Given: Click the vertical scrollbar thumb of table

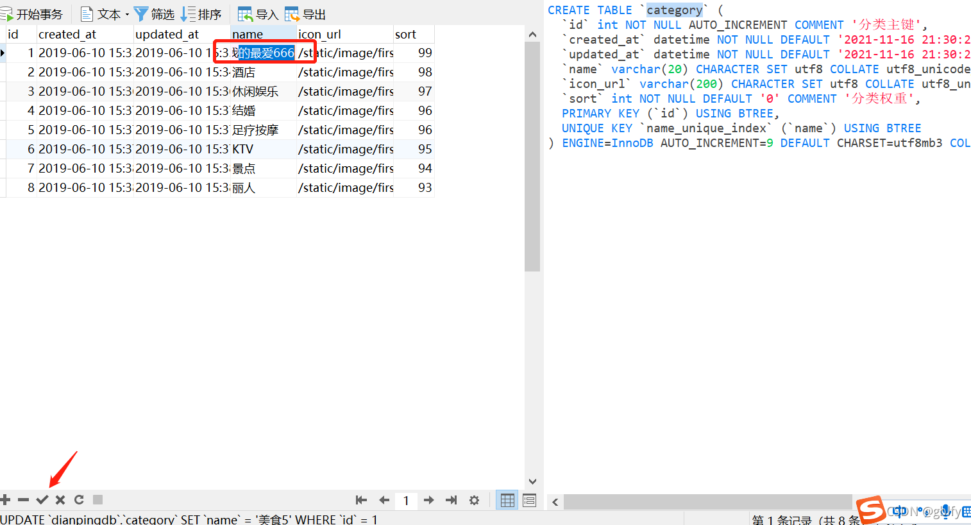Looking at the screenshot, I should (x=532, y=156).
